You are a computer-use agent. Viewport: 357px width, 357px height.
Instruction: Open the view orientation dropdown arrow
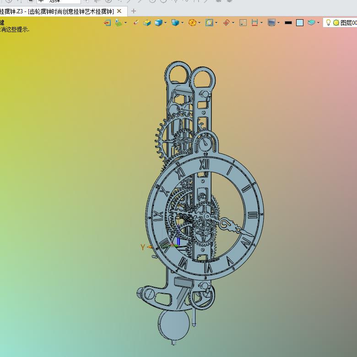182,23
